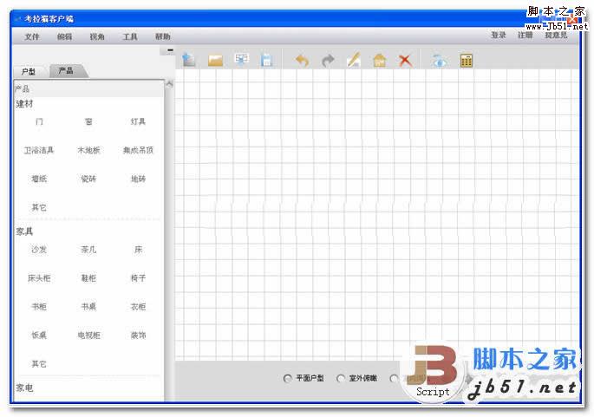Switch to the 户型 tab
Image resolution: width=594 pixels, height=417 pixels.
29,72
